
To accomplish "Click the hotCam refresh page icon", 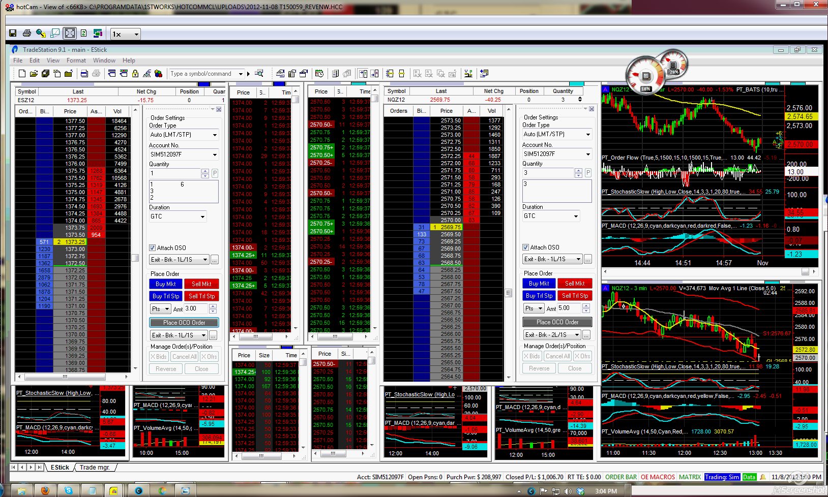I will point(84,34).
